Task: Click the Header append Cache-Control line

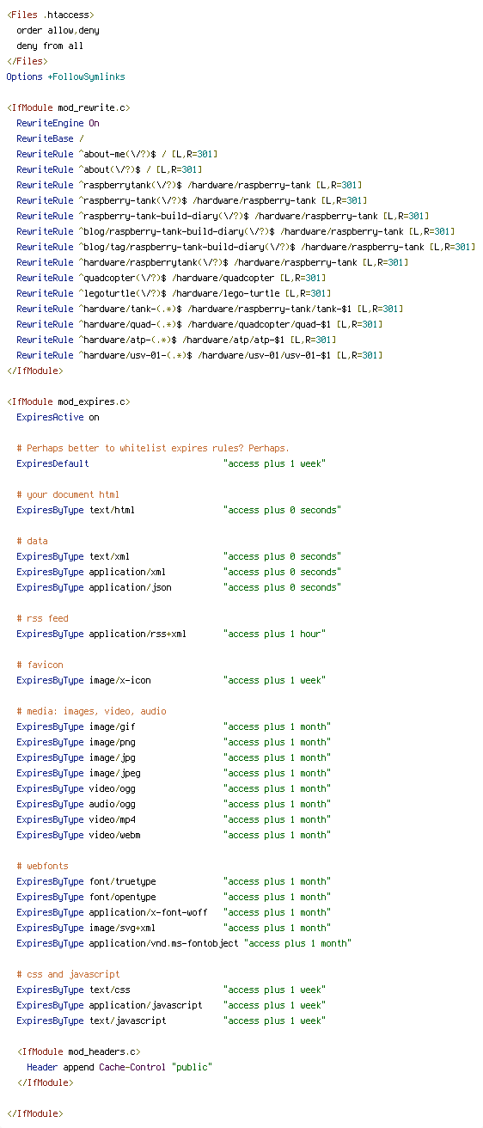Action: tap(119, 1067)
